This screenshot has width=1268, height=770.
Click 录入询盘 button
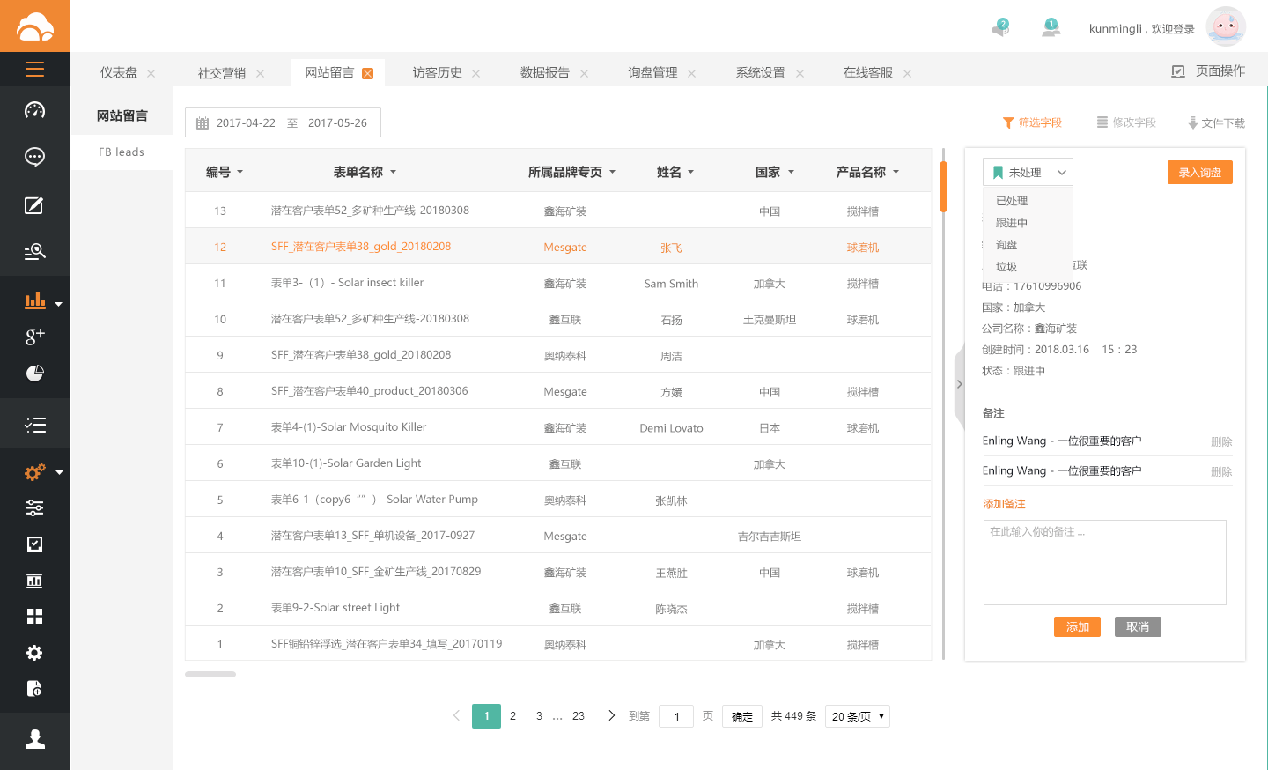click(1200, 173)
